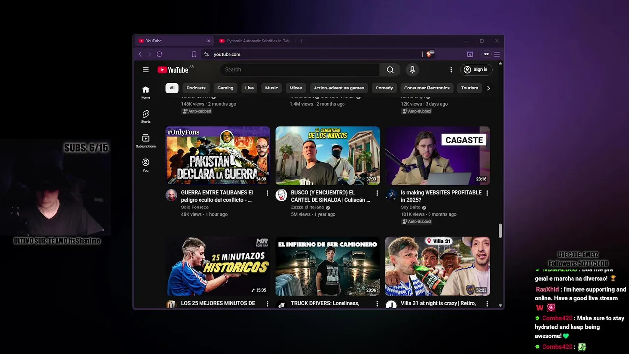Open options for TRUCK DRIVERS video

point(377,304)
